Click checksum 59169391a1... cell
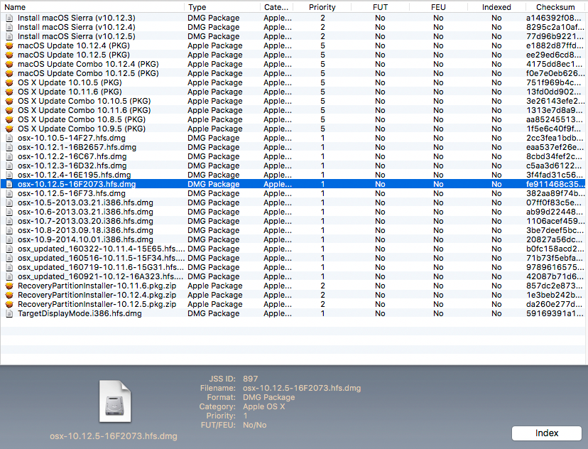The width and height of the screenshot is (588, 449). 555,313
